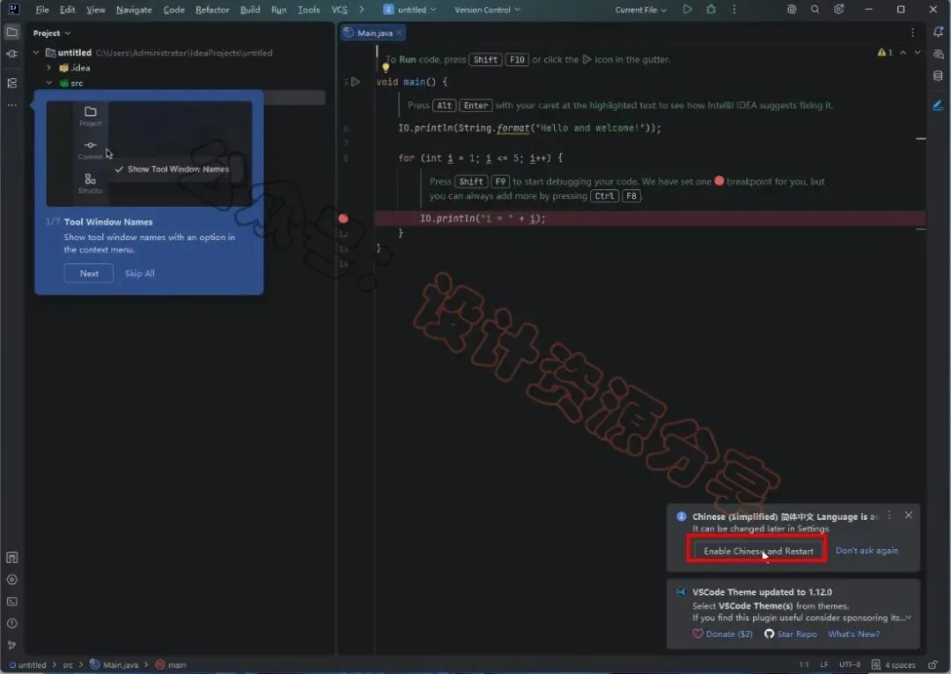Click Main.java breadcrumb in status bar

114,665
